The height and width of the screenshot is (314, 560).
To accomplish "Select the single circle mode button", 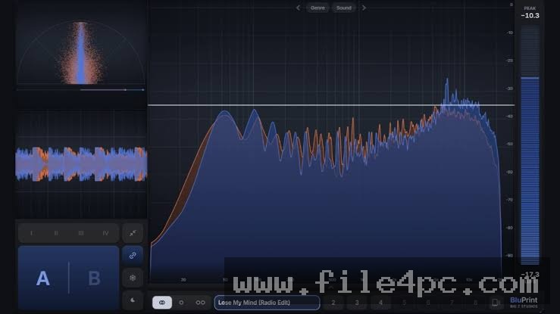I will [181, 302].
